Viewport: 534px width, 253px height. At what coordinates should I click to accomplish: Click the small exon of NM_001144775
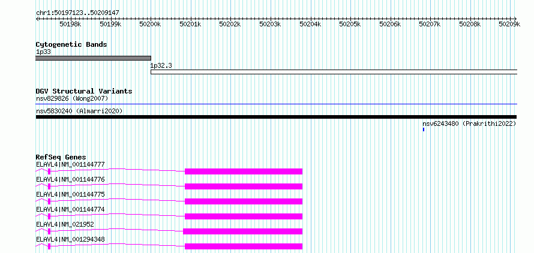(x=49, y=201)
